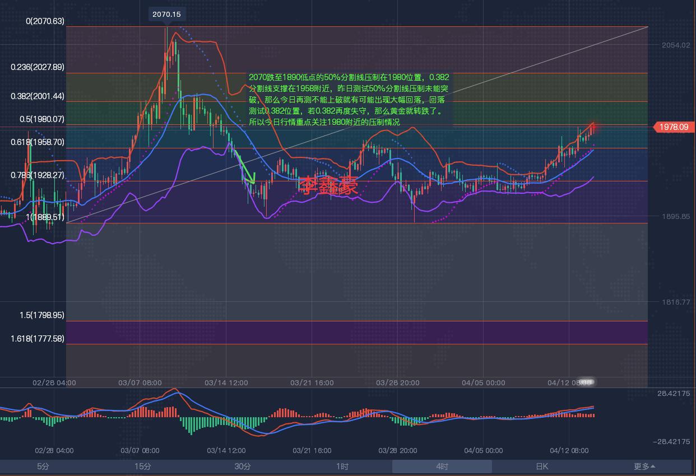The width and height of the screenshot is (696, 476).
Task: Click the 2070.15 high price label
Action: 167,14
